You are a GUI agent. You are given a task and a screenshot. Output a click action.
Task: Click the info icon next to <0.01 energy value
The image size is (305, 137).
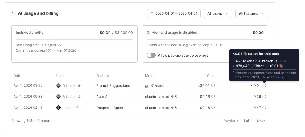click(x=264, y=85)
